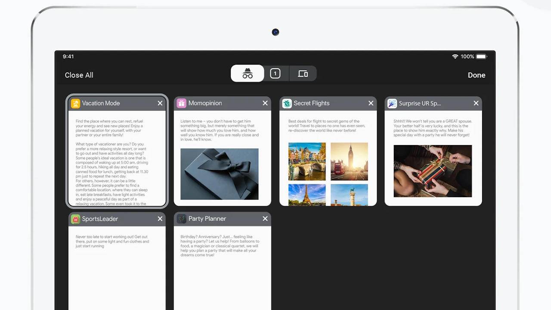Screen dimensions: 551x310
Task: Click the black gift box image in Momopinion
Action: pyautogui.click(x=220, y=174)
